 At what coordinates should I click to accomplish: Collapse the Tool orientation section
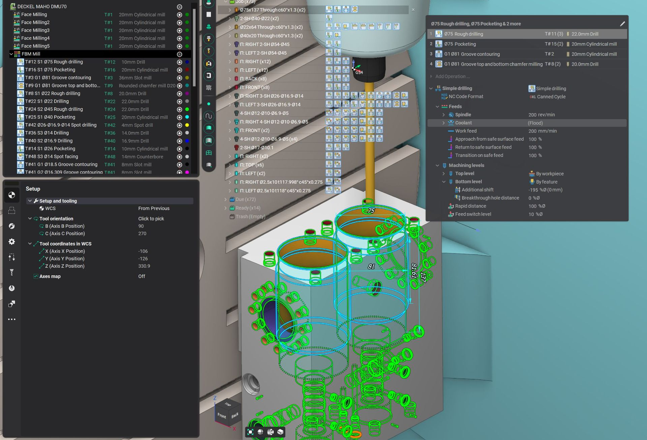pyautogui.click(x=30, y=218)
